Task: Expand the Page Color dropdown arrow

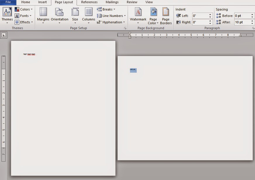Action: point(157,23)
